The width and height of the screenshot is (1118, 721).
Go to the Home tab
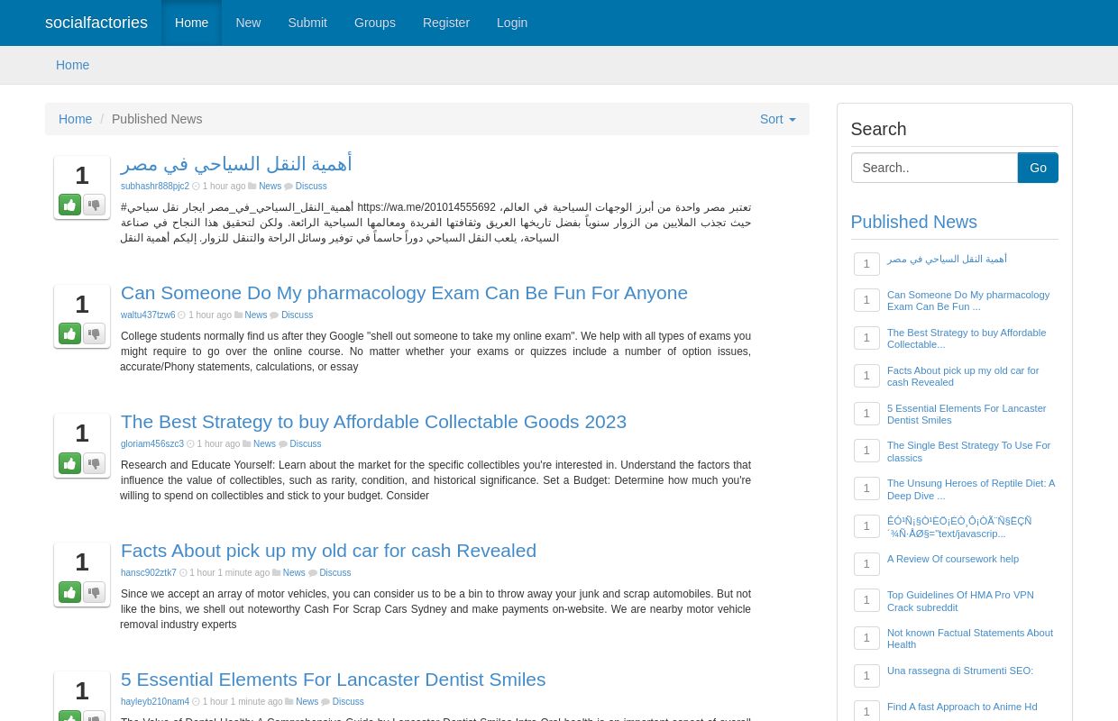pos(192,23)
